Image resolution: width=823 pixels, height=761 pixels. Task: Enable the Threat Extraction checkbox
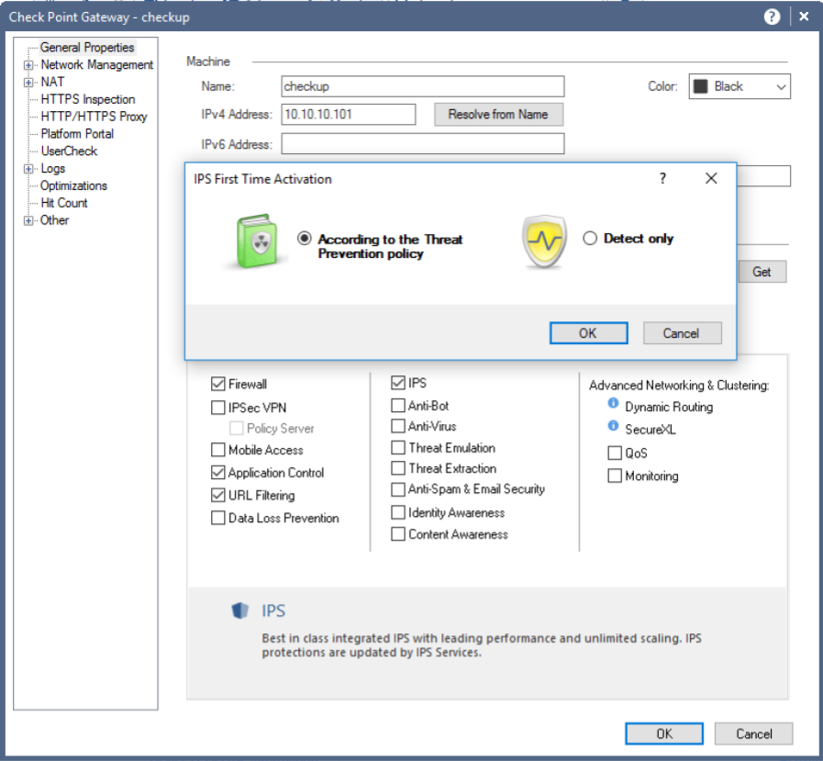(x=398, y=468)
